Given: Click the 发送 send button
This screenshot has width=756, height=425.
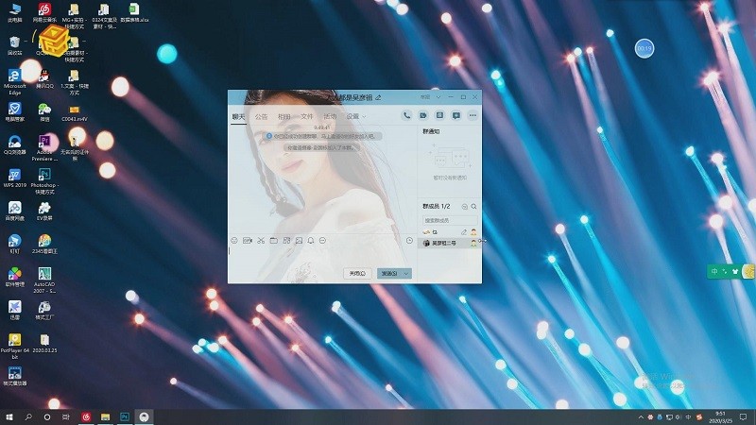Looking at the screenshot, I should (x=387, y=273).
